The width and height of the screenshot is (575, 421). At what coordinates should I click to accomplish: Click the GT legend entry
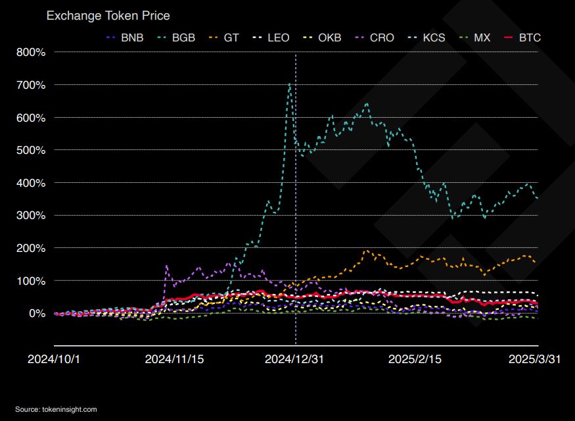pyautogui.click(x=223, y=37)
